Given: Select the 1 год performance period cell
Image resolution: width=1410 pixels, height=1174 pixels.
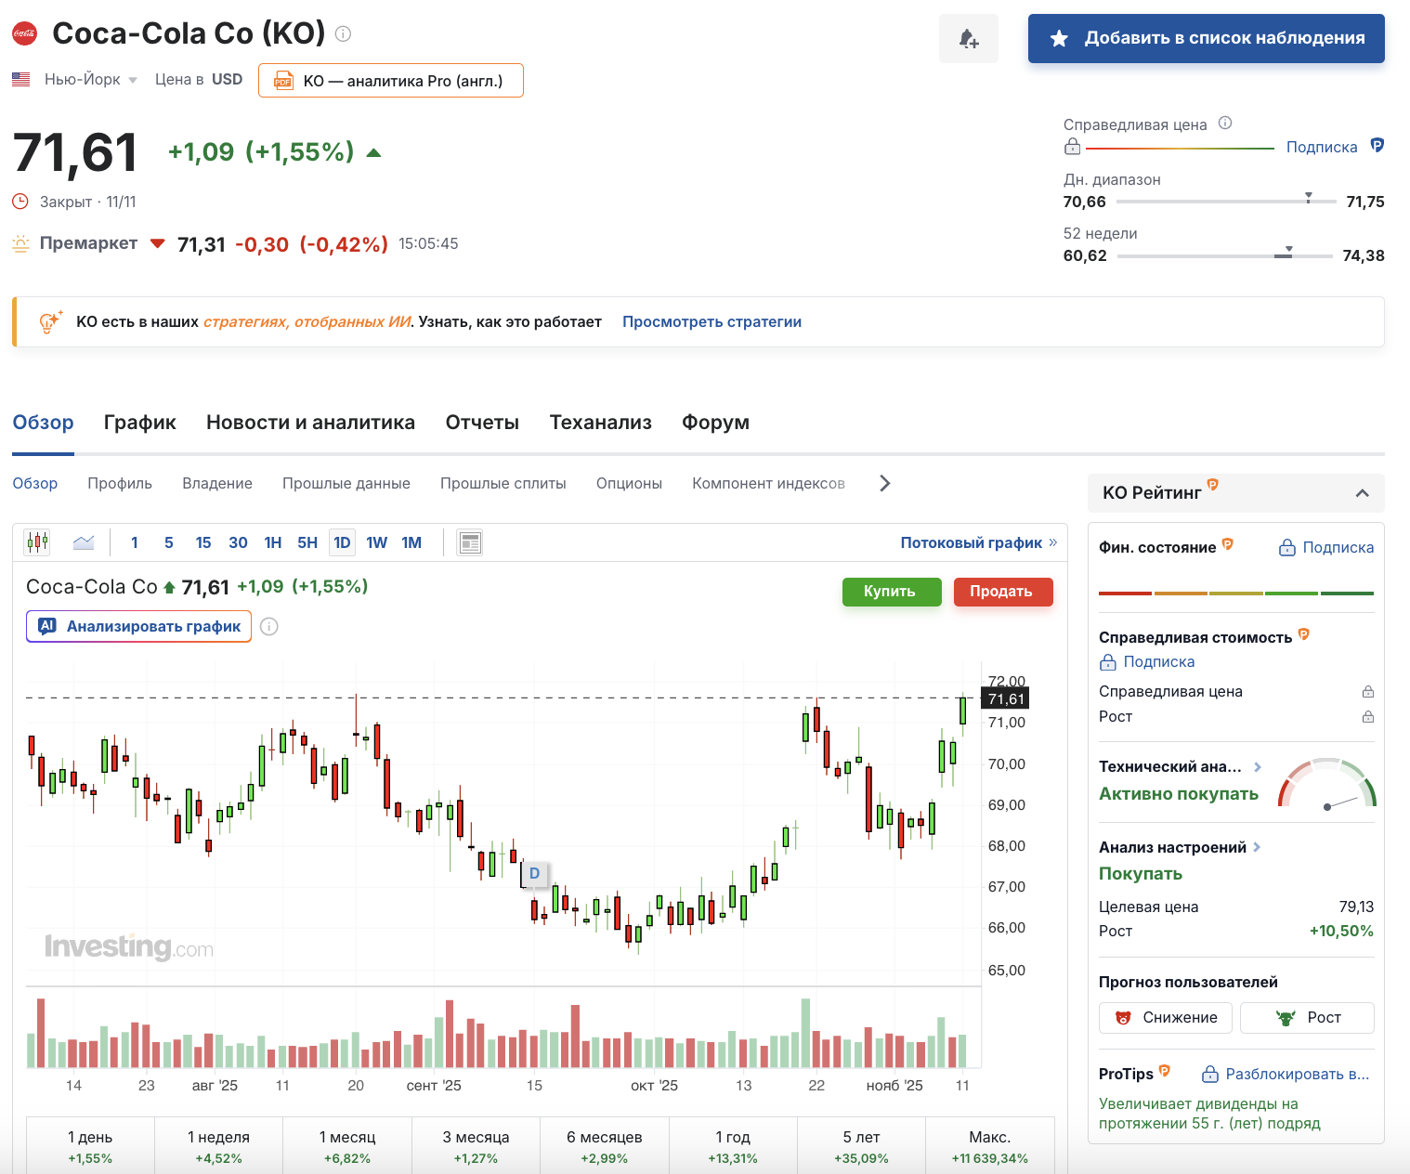Looking at the screenshot, I should click(x=733, y=1145).
